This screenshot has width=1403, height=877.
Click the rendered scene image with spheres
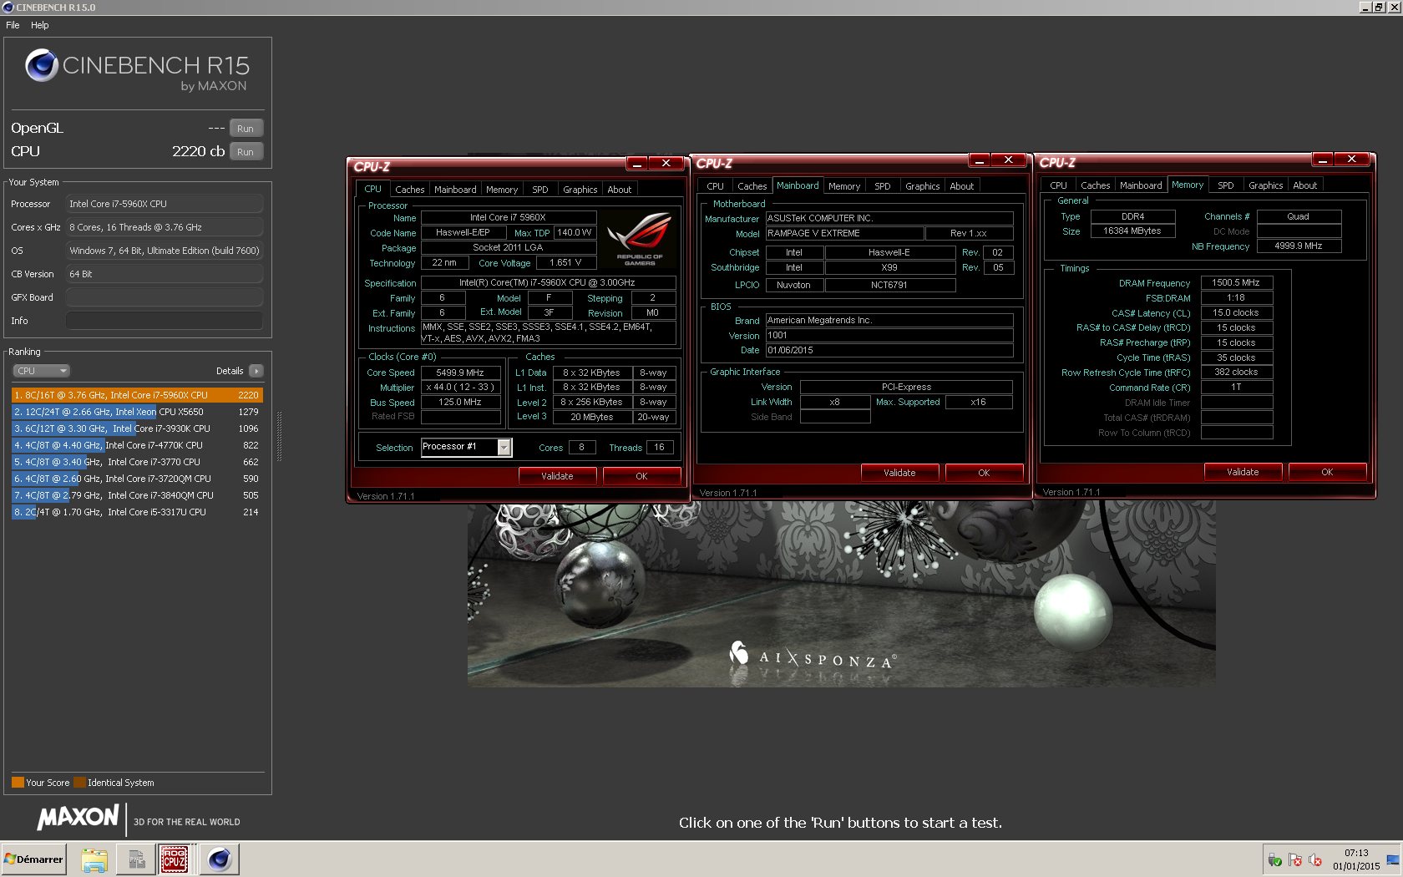pos(841,595)
